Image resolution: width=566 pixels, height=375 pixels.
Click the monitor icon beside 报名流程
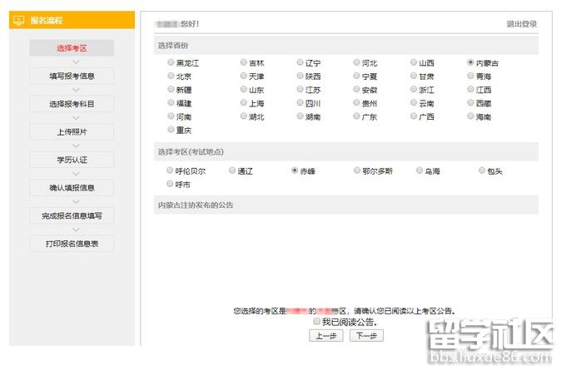(19, 20)
